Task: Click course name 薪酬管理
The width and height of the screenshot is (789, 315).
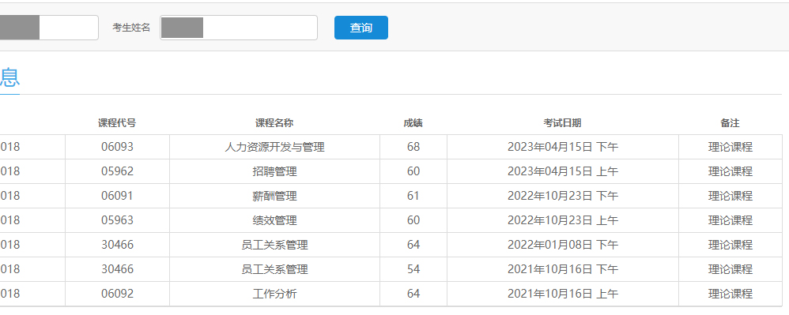Action: click(x=275, y=196)
